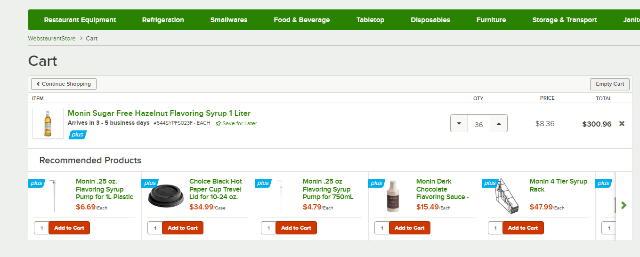Remove hazelnut syrup with the X icon

pos(622,124)
